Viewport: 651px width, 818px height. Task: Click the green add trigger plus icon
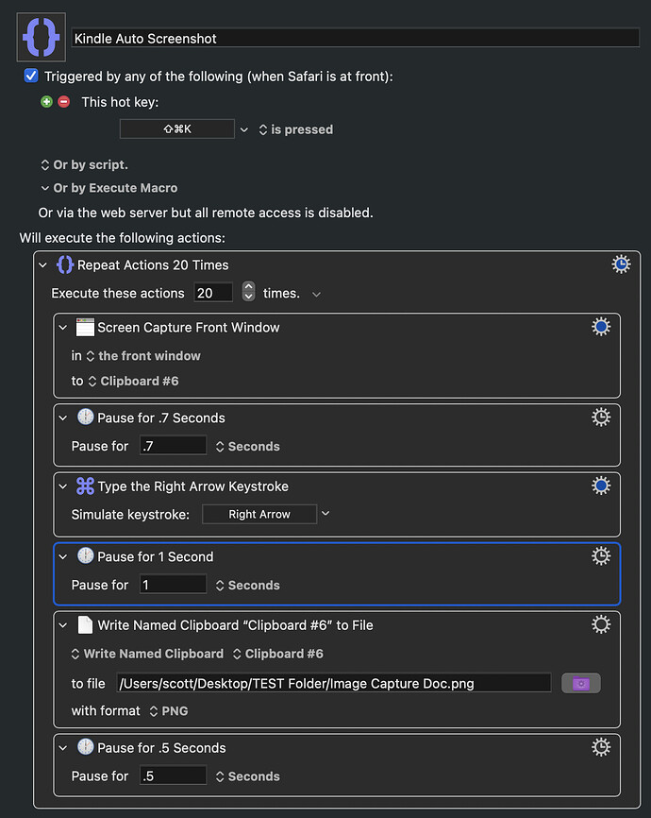coord(46,101)
